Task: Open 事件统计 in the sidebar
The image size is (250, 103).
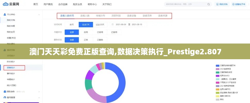Action: pos(11,74)
